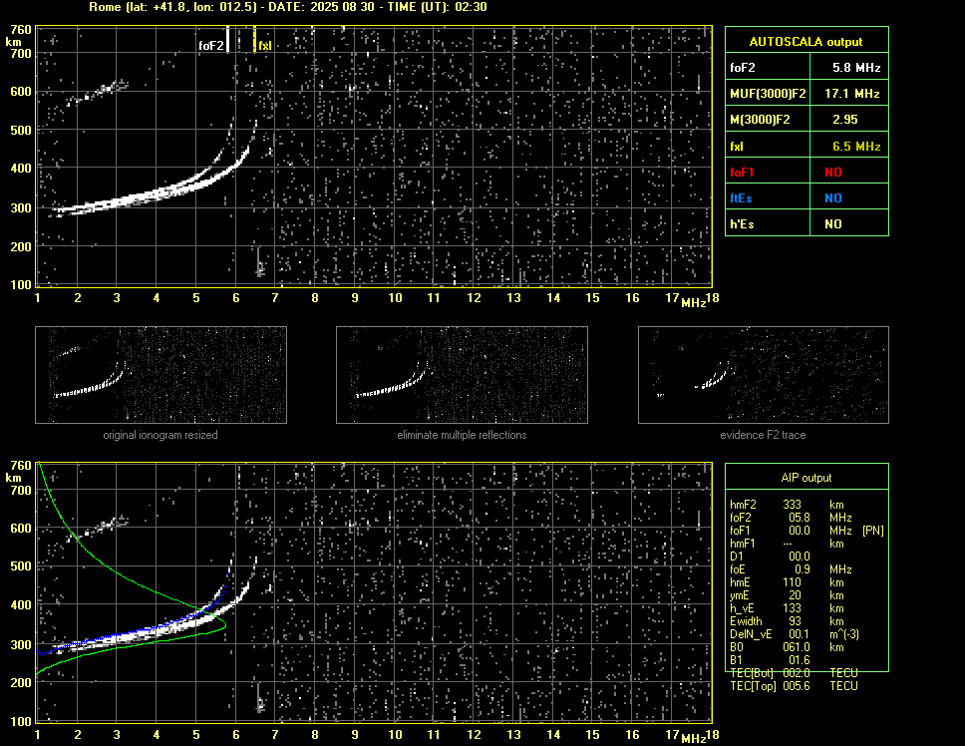Click the eliminate multiple reflections caption
The width and height of the screenshot is (965, 746).
(x=462, y=435)
